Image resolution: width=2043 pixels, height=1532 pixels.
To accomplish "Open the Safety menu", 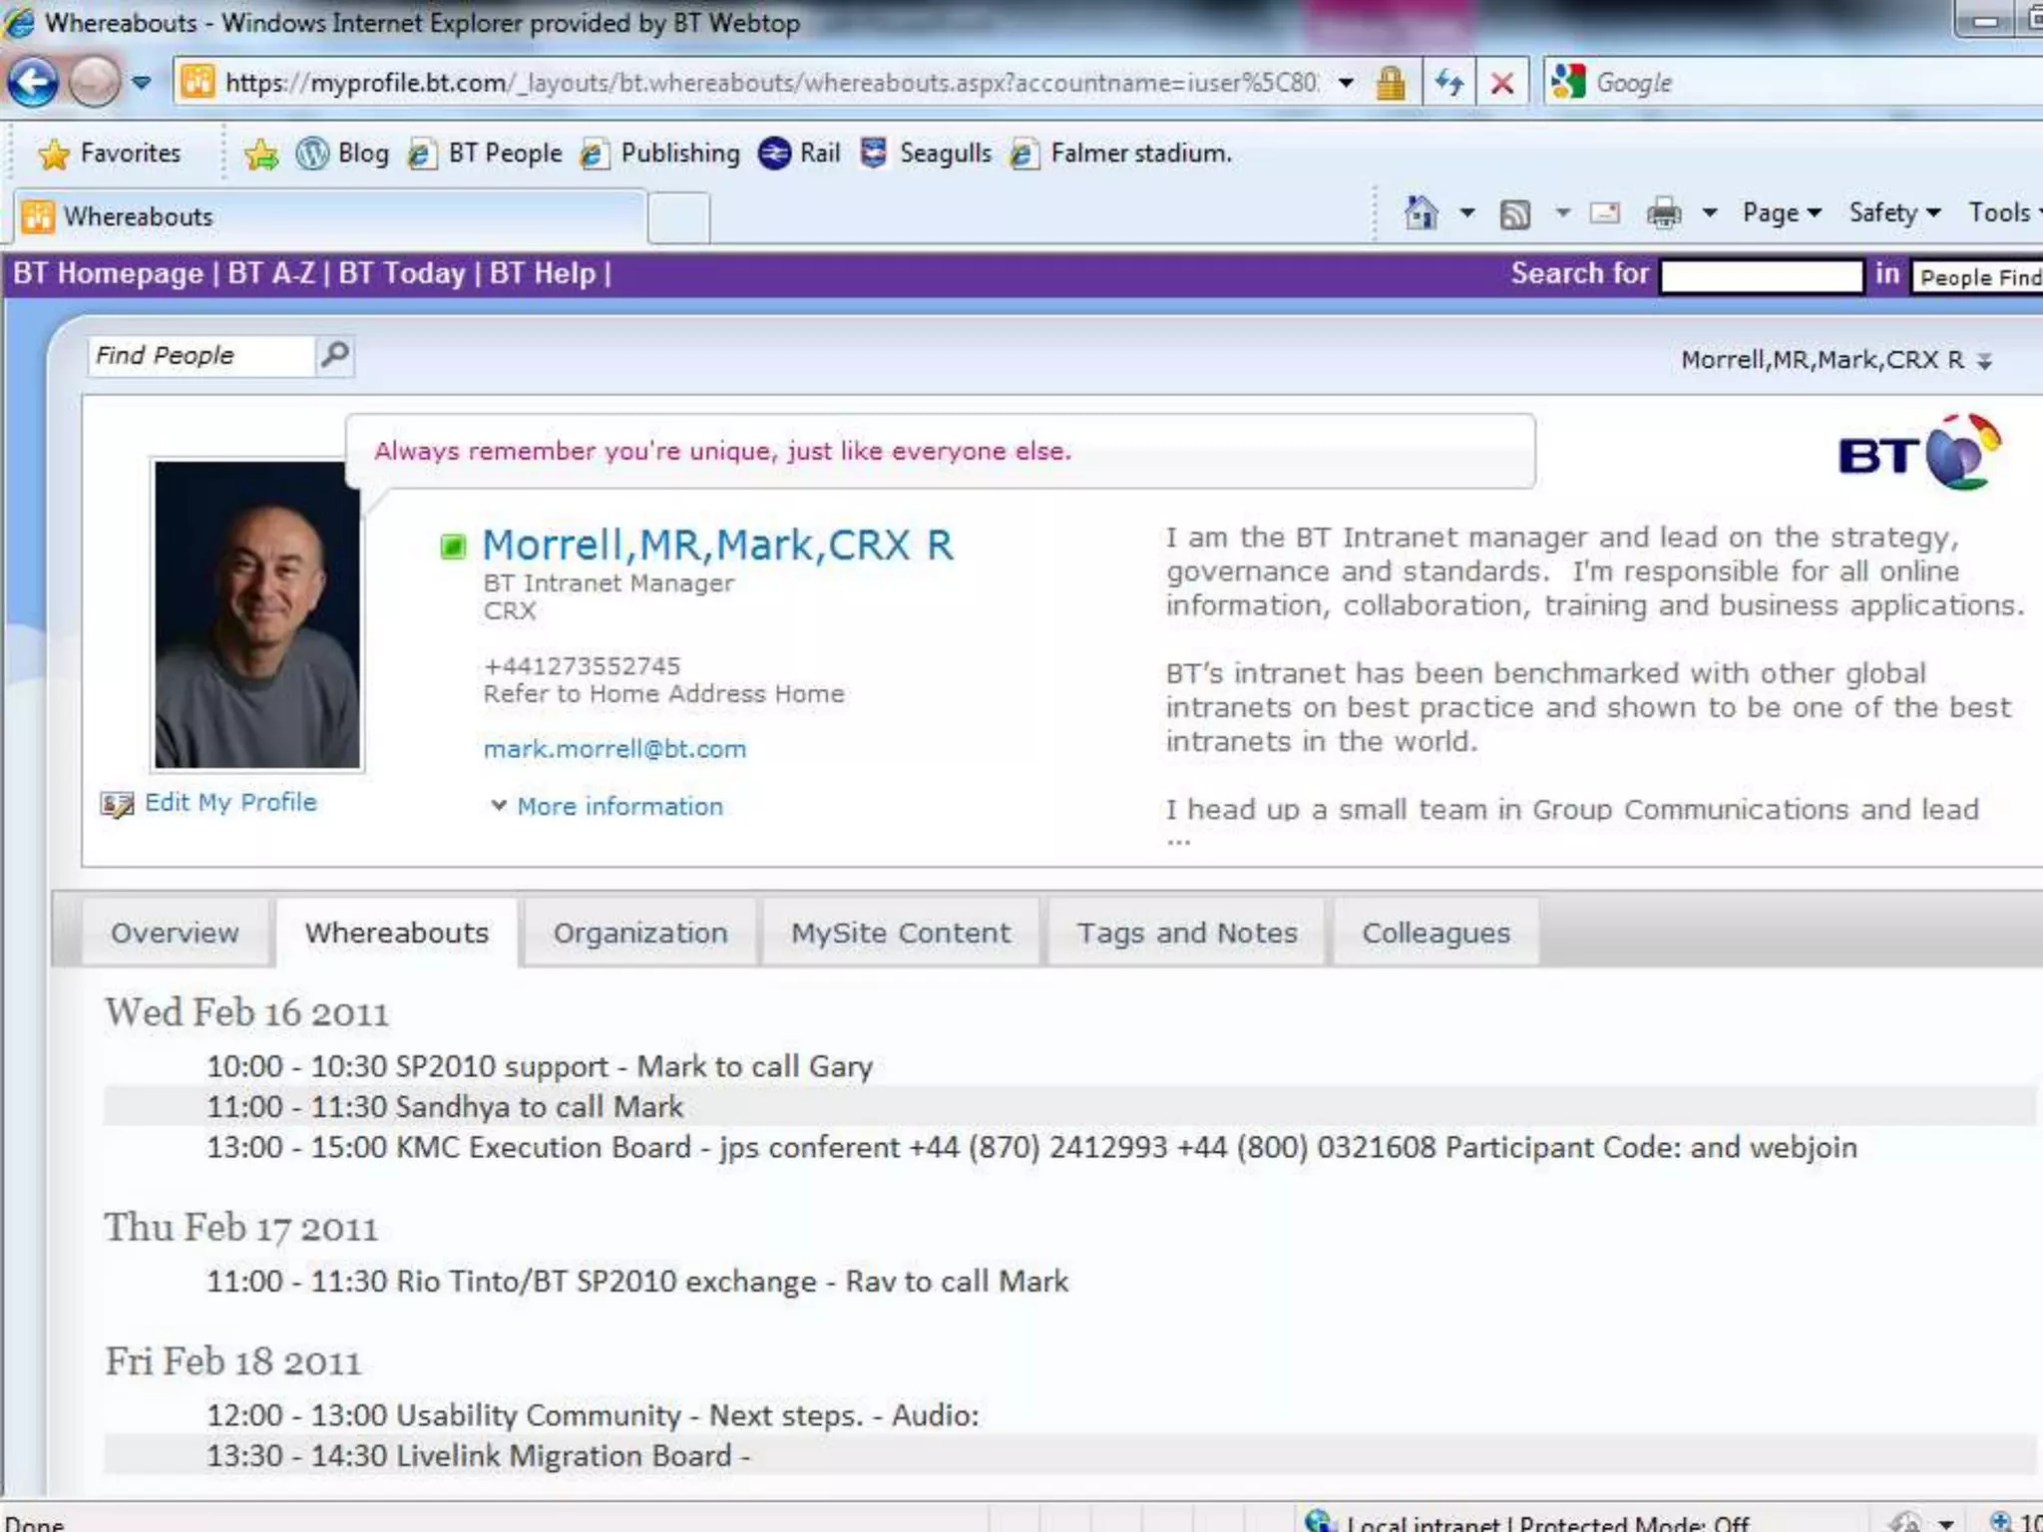I will pyautogui.click(x=1894, y=212).
